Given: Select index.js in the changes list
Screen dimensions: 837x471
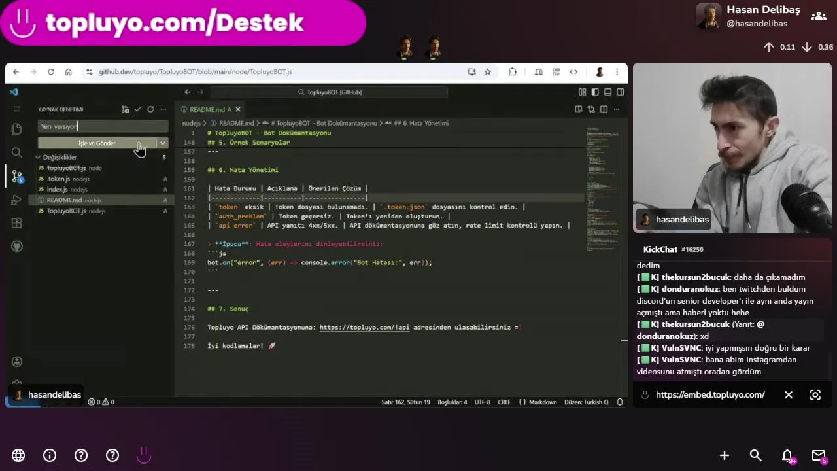Looking at the screenshot, I should pyautogui.click(x=103, y=190).
